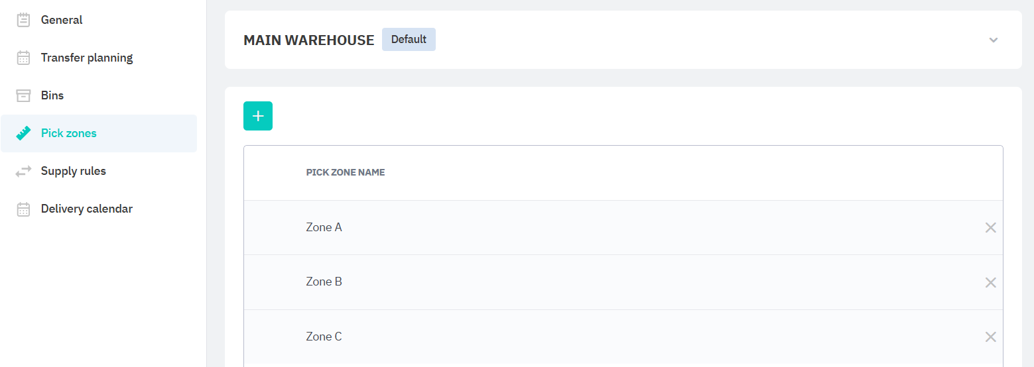The width and height of the screenshot is (1034, 367).
Task: Open the Supply rules page
Action: click(x=74, y=171)
